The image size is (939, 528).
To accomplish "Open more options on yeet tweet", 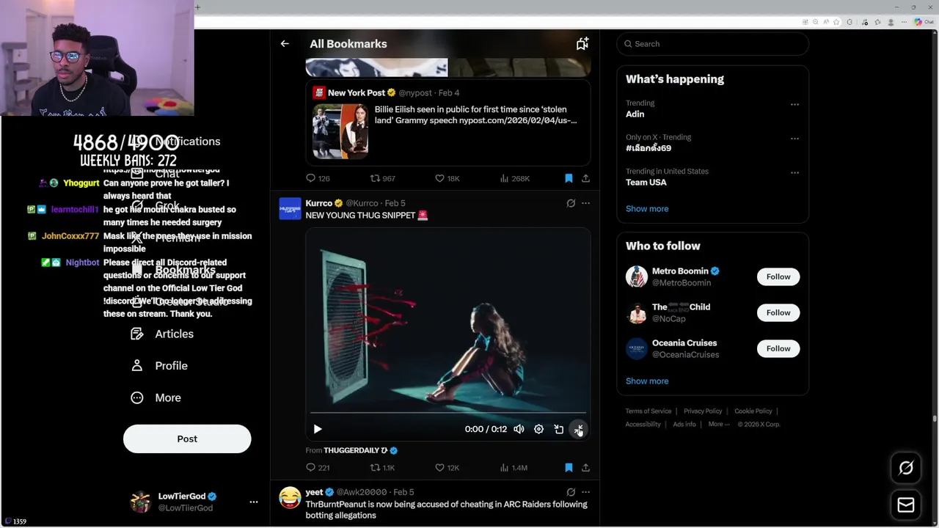I will tap(585, 492).
